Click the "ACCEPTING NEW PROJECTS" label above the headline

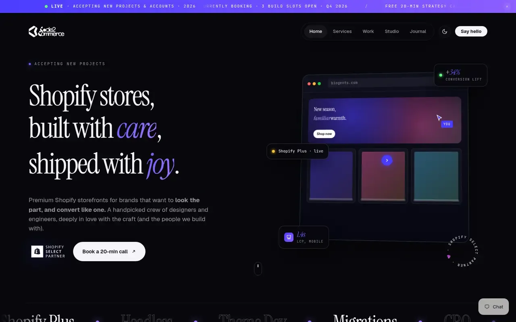[70, 64]
